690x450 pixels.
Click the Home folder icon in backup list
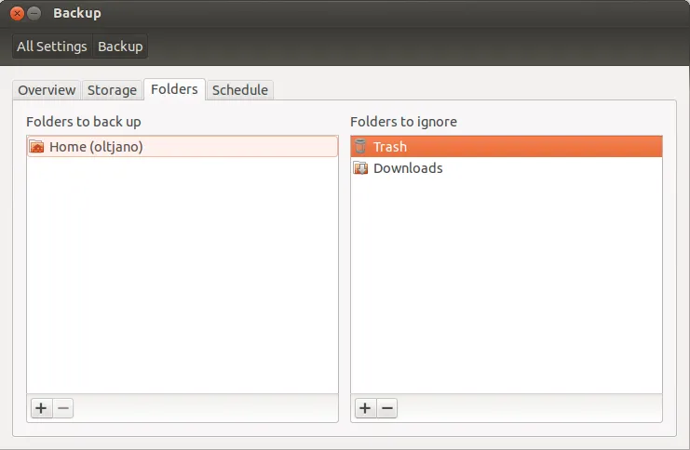[37, 147]
